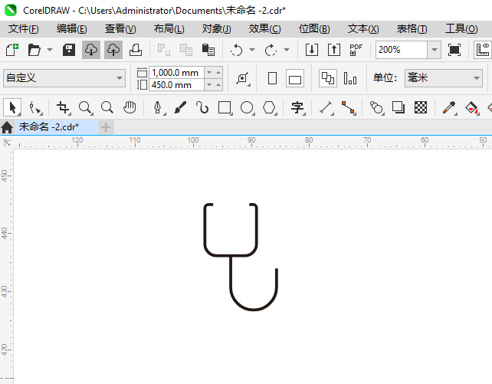Open the 效果(C) menu
Image resolution: width=492 pixels, height=384 pixels.
click(x=265, y=29)
